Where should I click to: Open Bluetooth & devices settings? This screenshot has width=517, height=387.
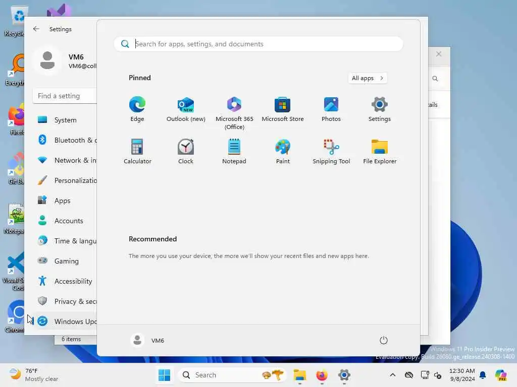click(66, 140)
